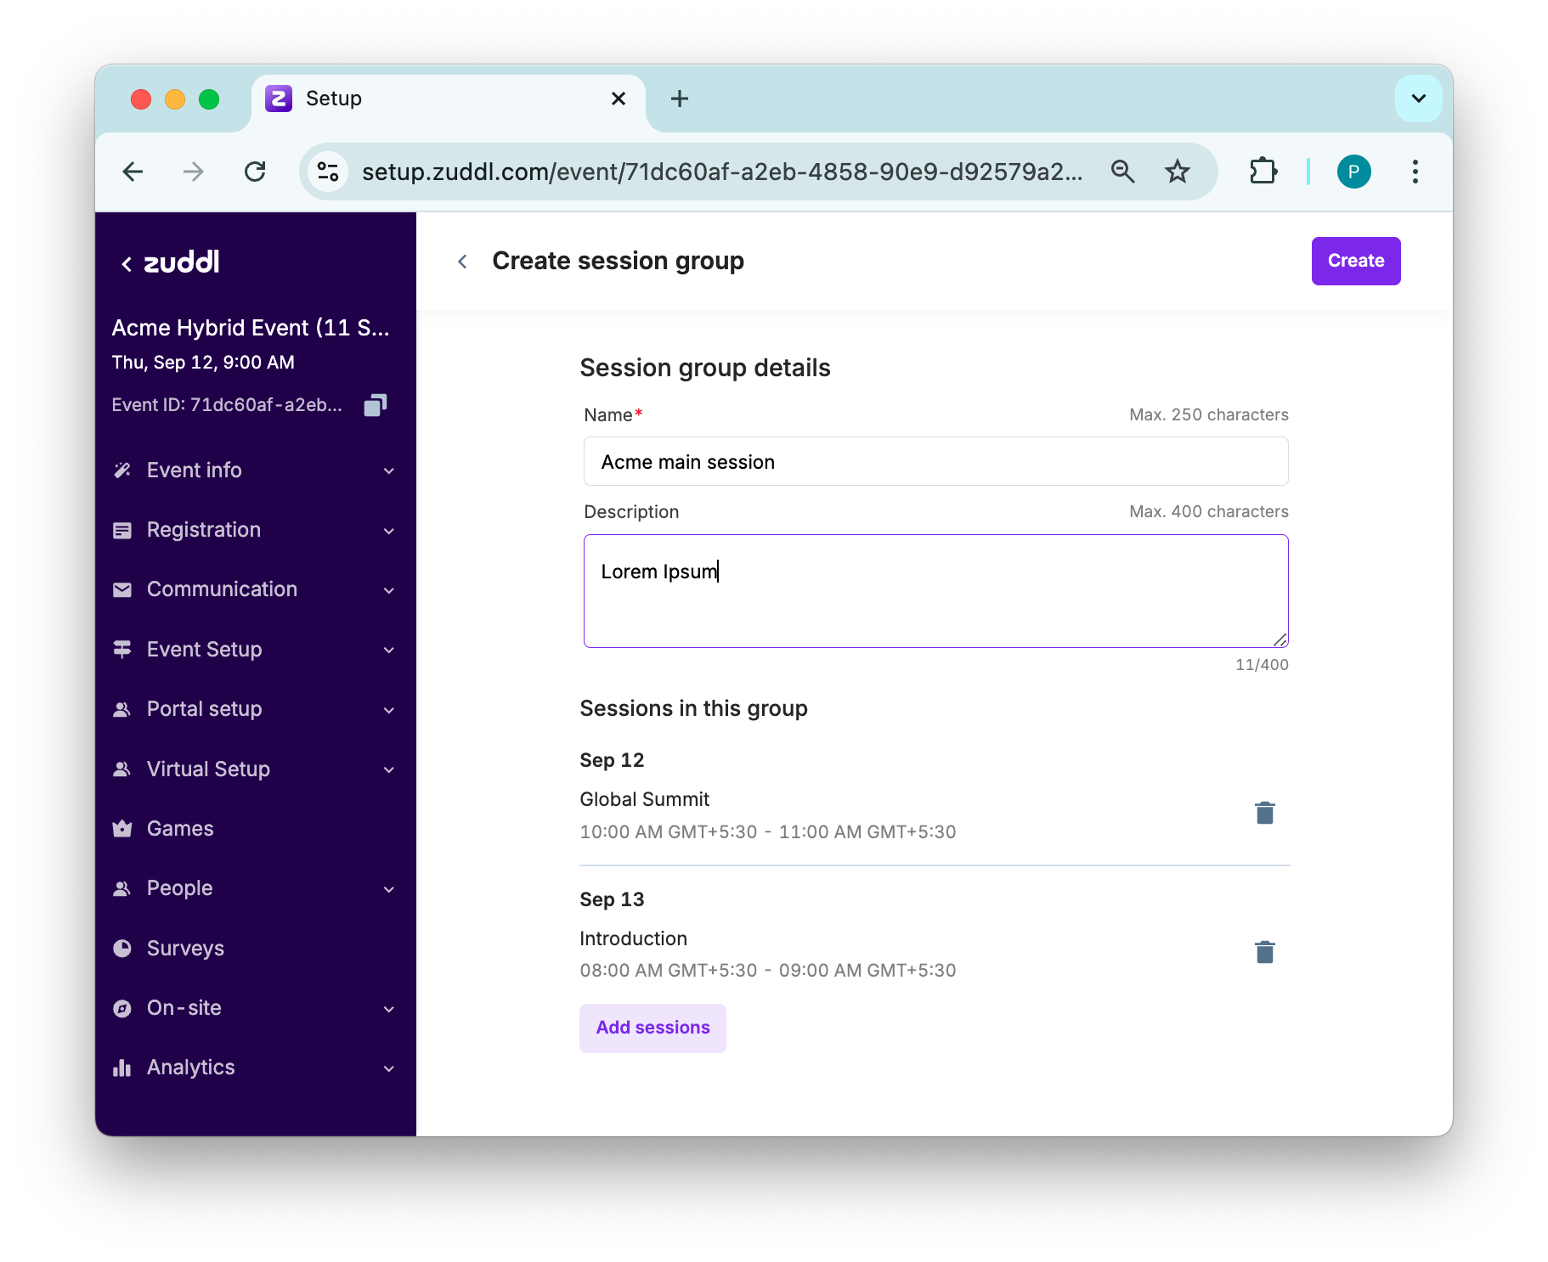Click the Introduction session name
The height and width of the screenshot is (1262, 1548).
pos(633,938)
